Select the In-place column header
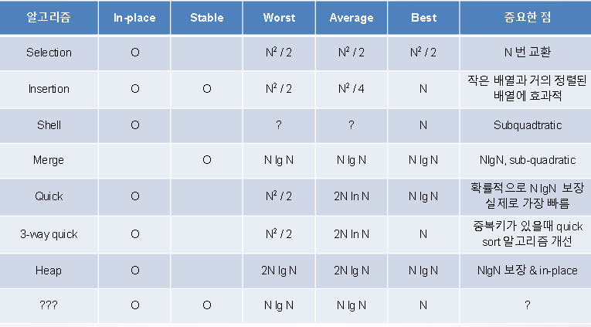 [x=134, y=18]
